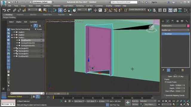Click the door Open angle spinner
This screenshot has width=191, height=107.
tap(179, 76)
